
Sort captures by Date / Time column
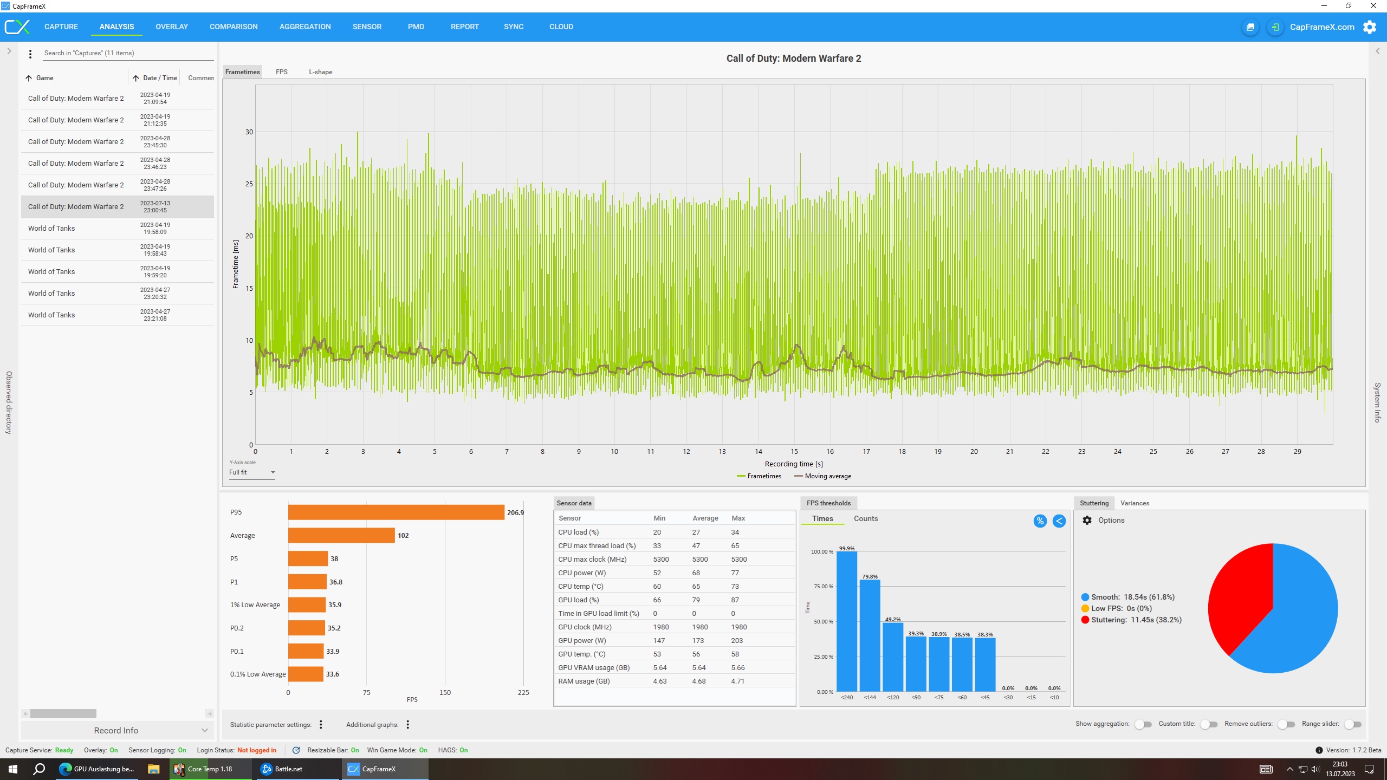[x=155, y=78]
